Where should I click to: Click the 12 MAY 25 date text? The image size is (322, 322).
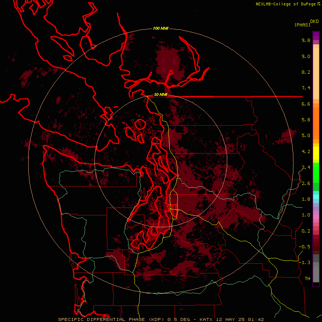pyautogui.click(x=231, y=319)
